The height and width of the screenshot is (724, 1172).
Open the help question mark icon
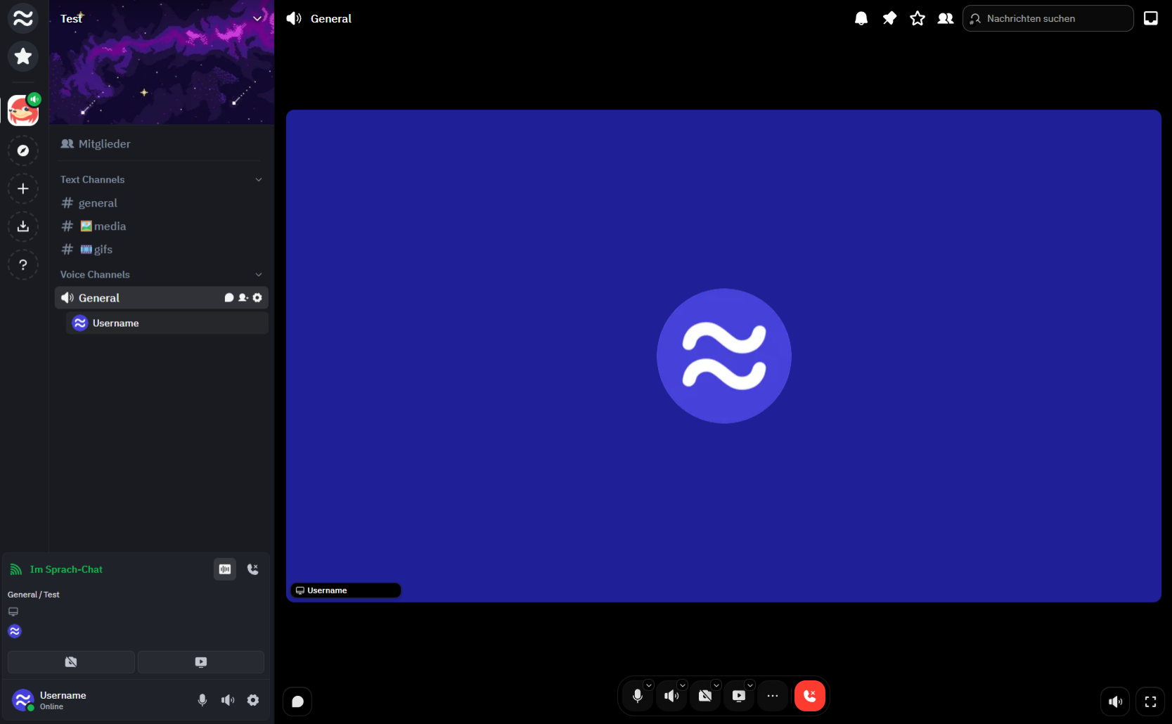[x=23, y=264]
